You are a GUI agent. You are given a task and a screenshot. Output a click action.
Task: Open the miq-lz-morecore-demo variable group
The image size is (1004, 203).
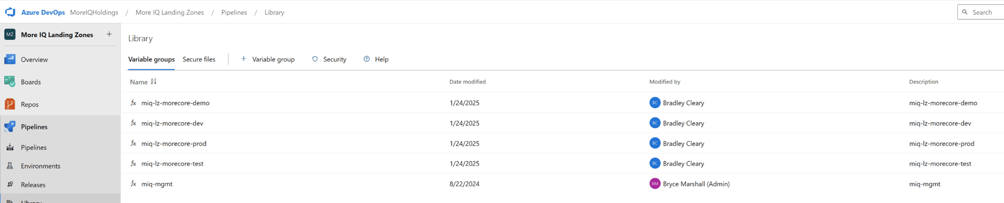tap(175, 103)
